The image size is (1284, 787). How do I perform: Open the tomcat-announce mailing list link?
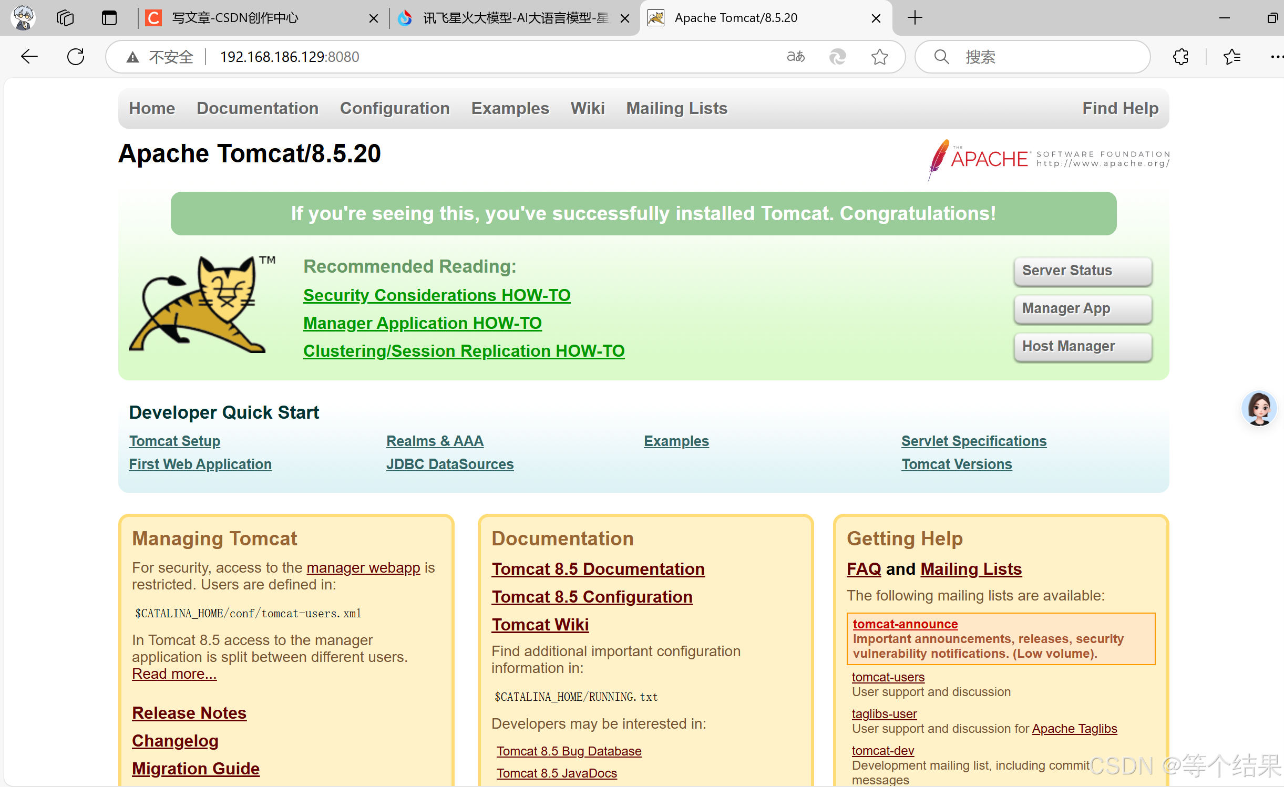pyautogui.click(x=905, y=624)
